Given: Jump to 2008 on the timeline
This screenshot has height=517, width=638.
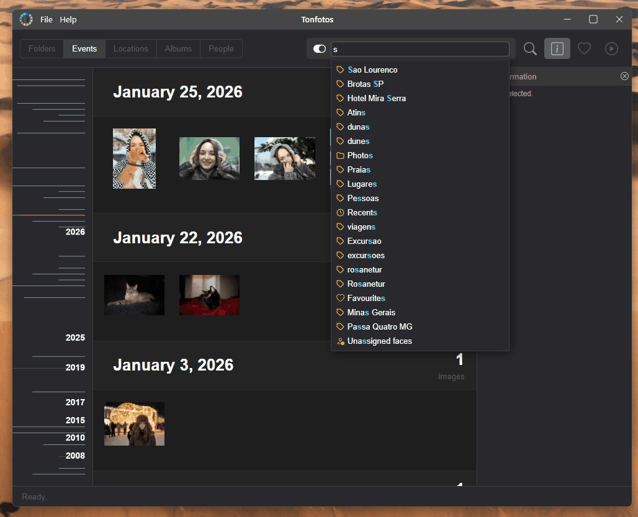Looking at the screenshot, I should (75, 456).
